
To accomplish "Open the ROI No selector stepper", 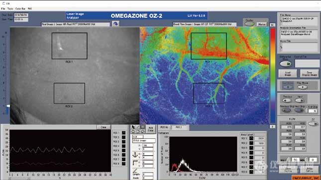I will pos(171,127).
